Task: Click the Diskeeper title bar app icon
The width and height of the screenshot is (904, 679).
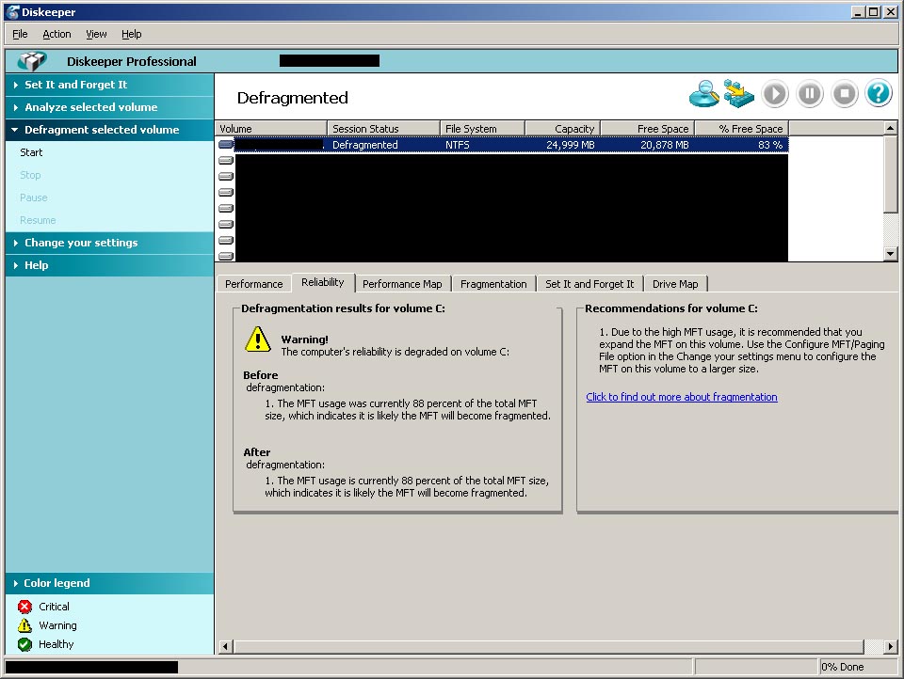Action: (x=12, y=12)
